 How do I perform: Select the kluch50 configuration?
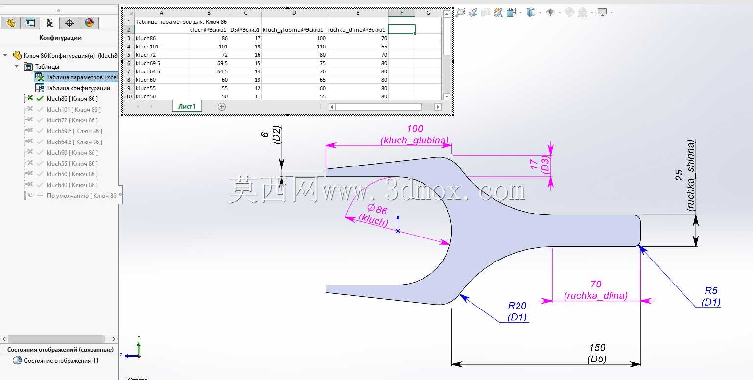click(72, 174)
